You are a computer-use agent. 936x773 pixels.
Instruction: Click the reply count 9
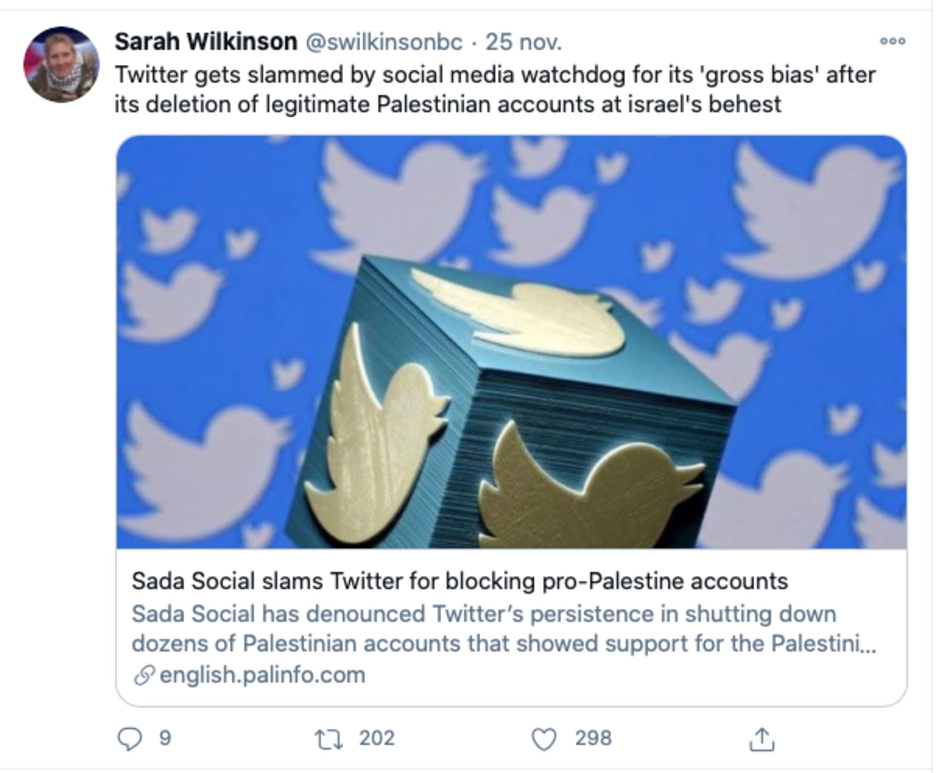165,738
